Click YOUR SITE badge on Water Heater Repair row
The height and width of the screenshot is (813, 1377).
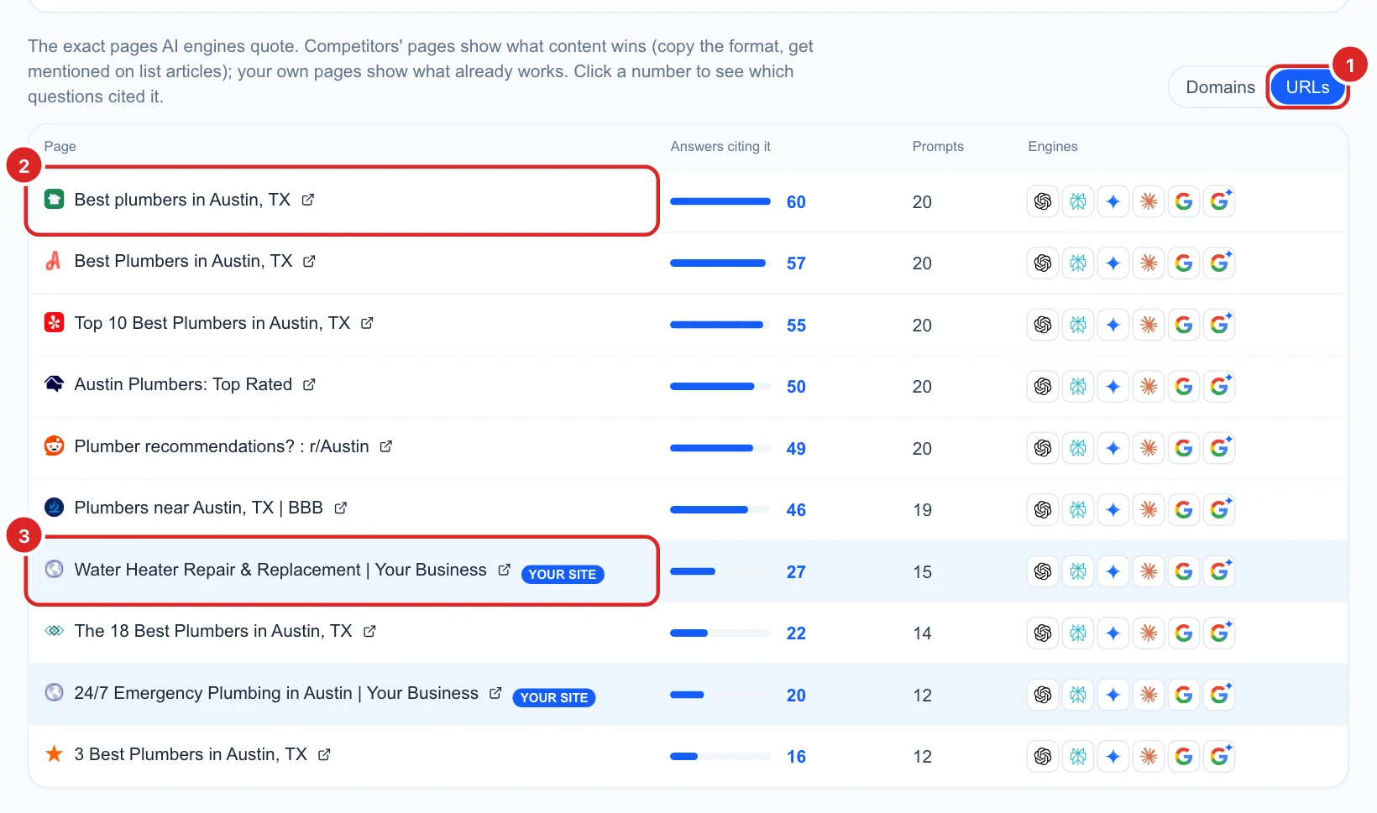tap(563, 575)
